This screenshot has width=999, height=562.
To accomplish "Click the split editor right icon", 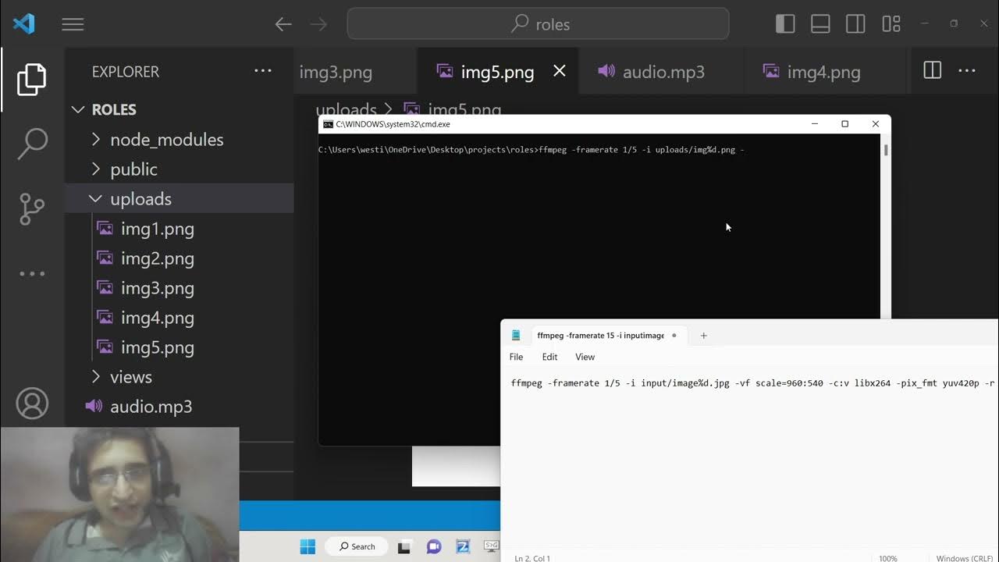I will [x=932, y=71].
